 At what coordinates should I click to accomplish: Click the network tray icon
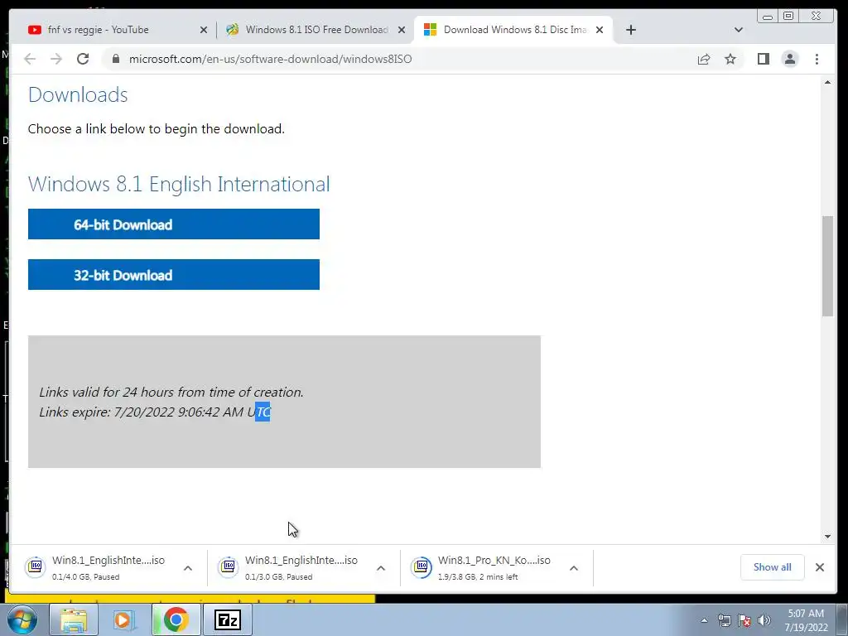click(724, 620)
